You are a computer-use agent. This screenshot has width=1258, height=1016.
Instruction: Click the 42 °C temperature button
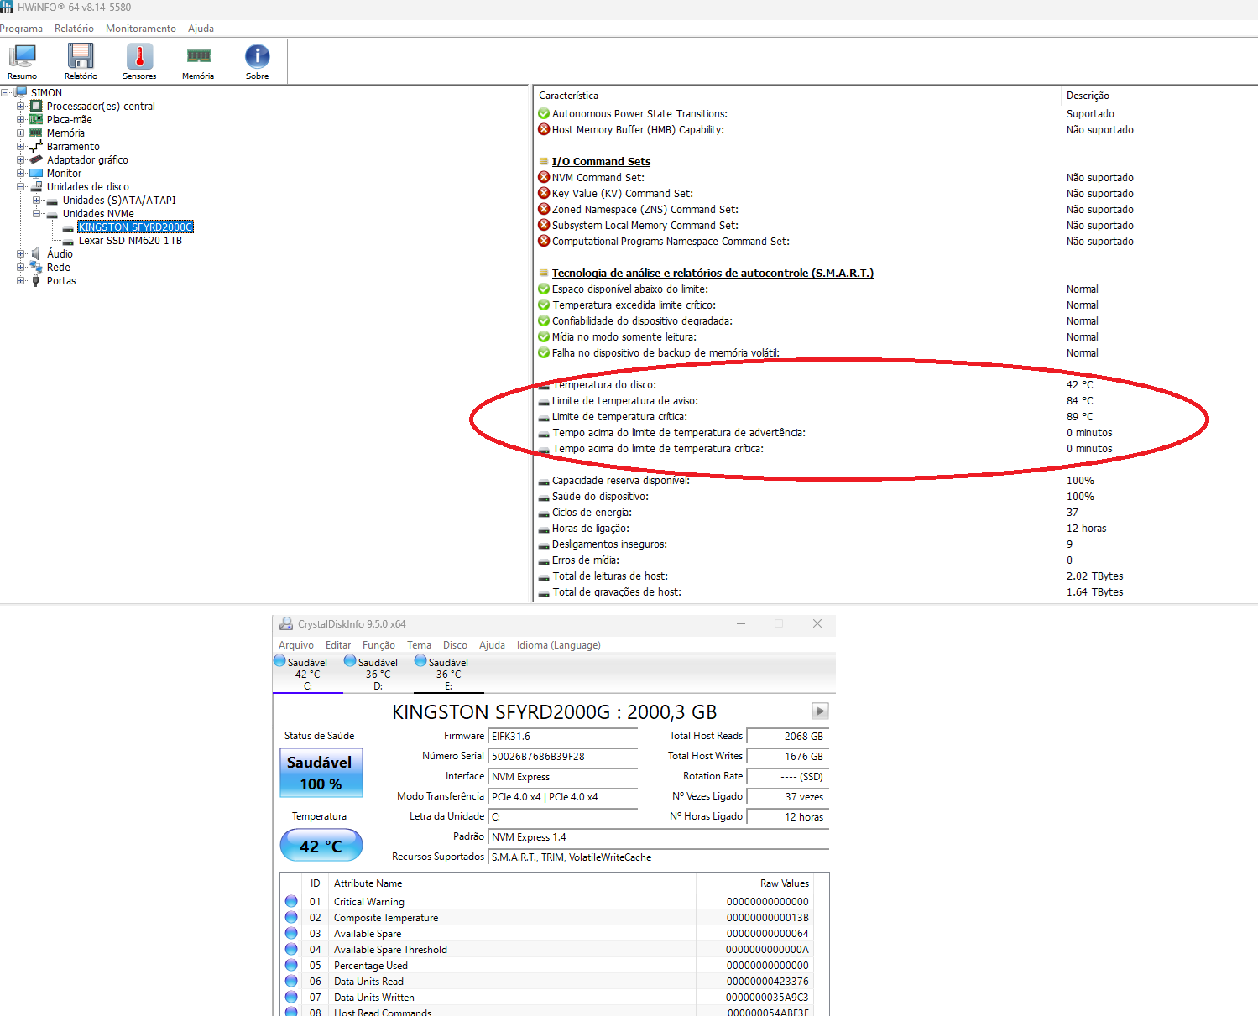(321, 846)
